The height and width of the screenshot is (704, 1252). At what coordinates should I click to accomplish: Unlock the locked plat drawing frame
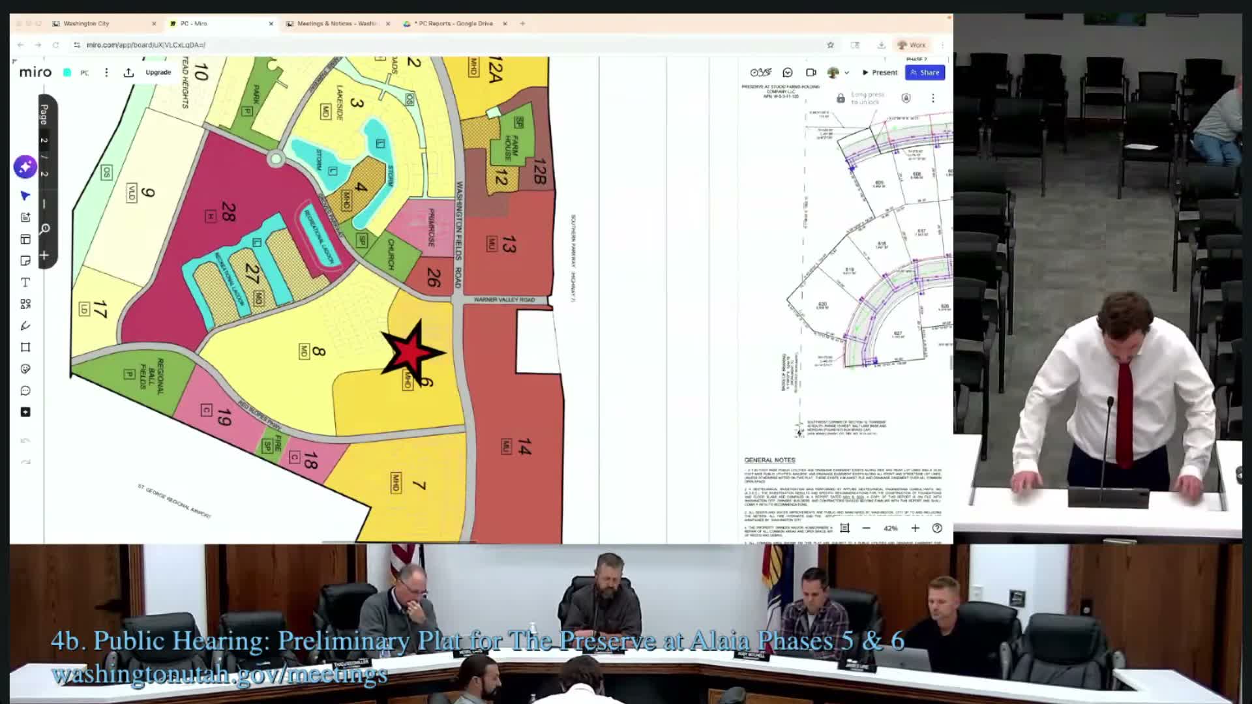coord(841,99)
